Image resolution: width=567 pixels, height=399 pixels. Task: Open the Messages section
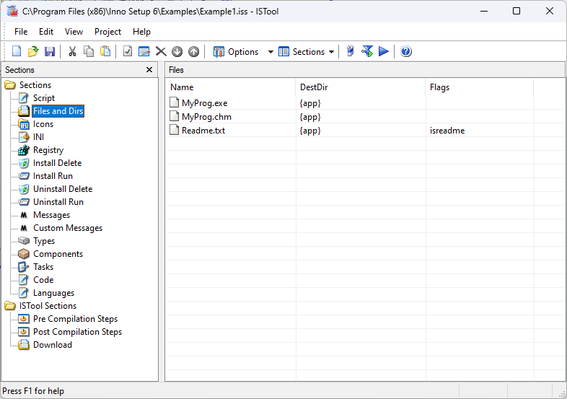51,215
